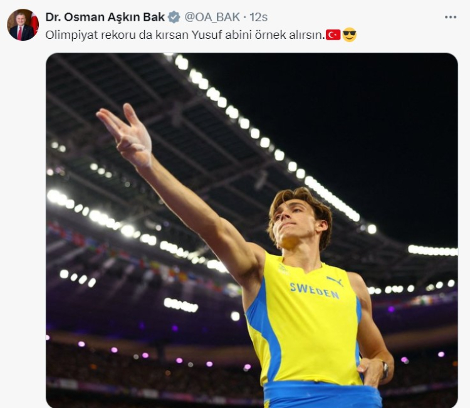The height and width of the screenshot is (408, 470).
Task: Click the athlete's raised hand in photo
Action: pos(128,133)
